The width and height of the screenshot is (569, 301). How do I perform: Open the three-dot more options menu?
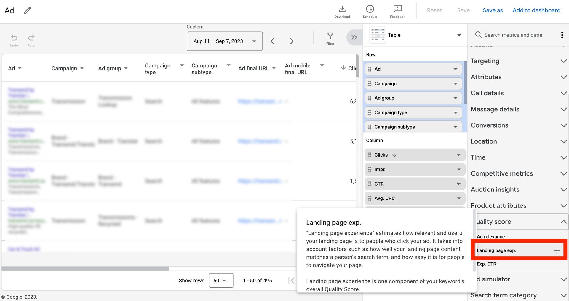click(562, 35)
